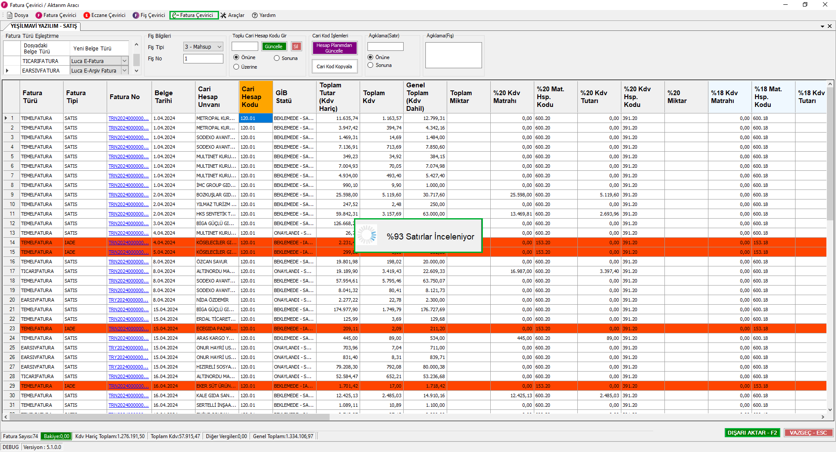The image size is (836, 452).
Task: Click the Fatura Türü column header
Action: pyautogui.click(x=41, y=96)
